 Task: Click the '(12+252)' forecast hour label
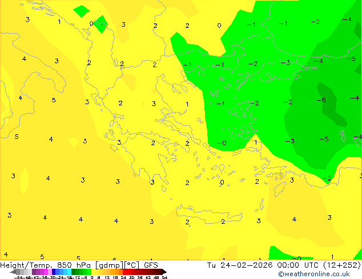click(342, 265)
